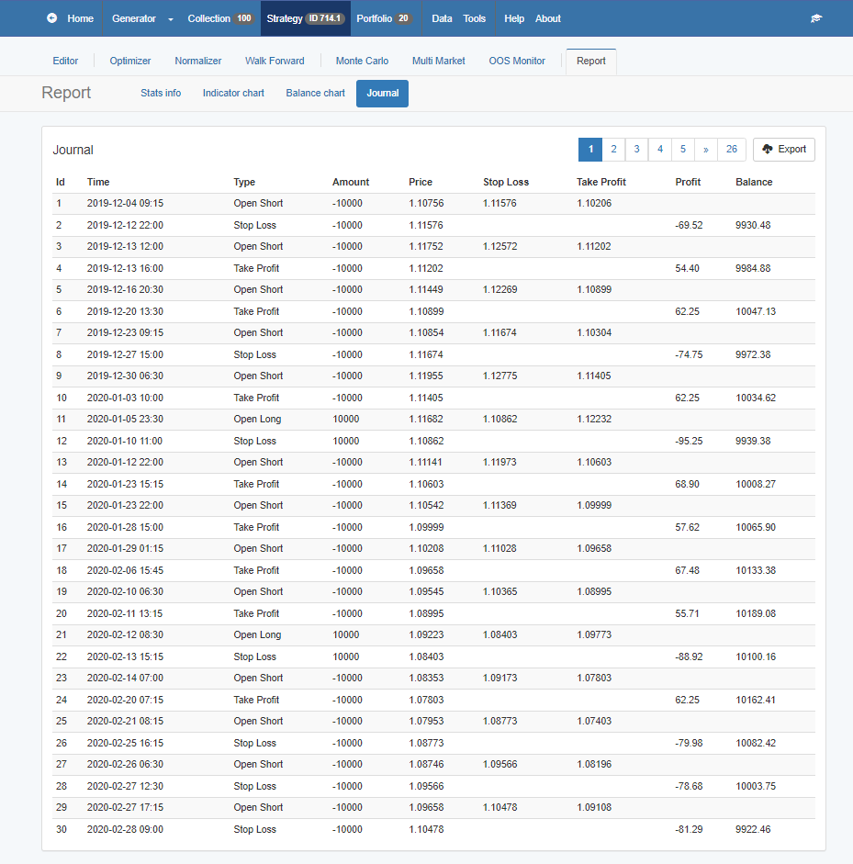Click the next page » button
The image size is (853, 864).
[x=705, y=149]
